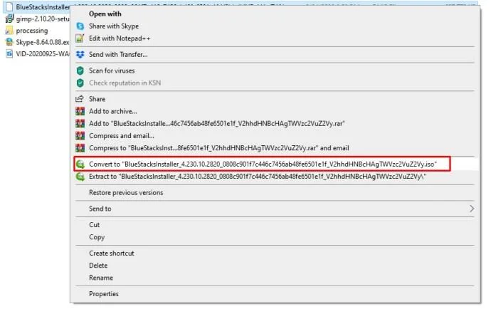Choose Scan for viruses
Viewport: 491px width, 309px height.
pyautogui.click(x=112, y=70)
